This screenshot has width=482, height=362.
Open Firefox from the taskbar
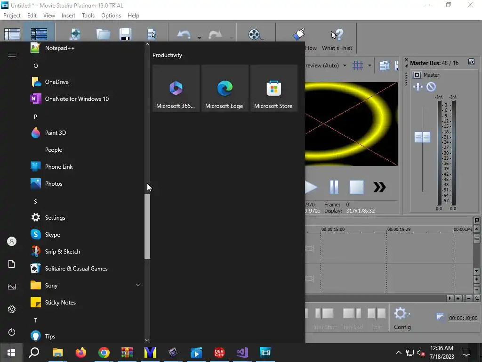[81, 353]
